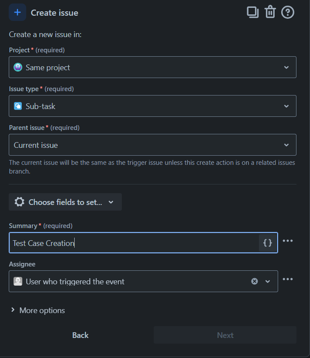This screenshot has height=358, width=310.
Task: Click the plus icon next to Create issue
Action: tap(17, 12)
